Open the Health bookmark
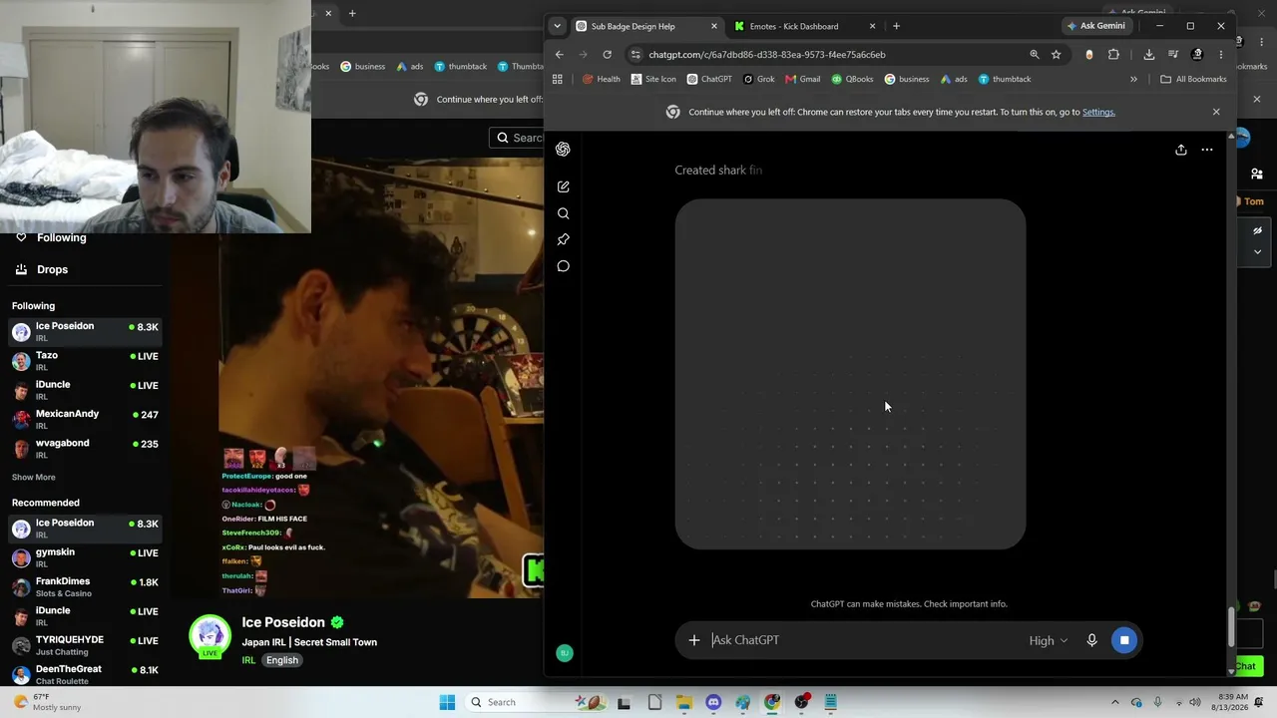This screenshot has width=1277, height=718. tap(602, 79)
